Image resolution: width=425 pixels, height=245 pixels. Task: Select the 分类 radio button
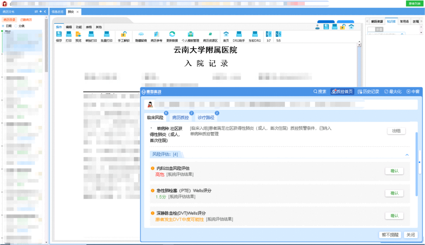click(16, 26)
